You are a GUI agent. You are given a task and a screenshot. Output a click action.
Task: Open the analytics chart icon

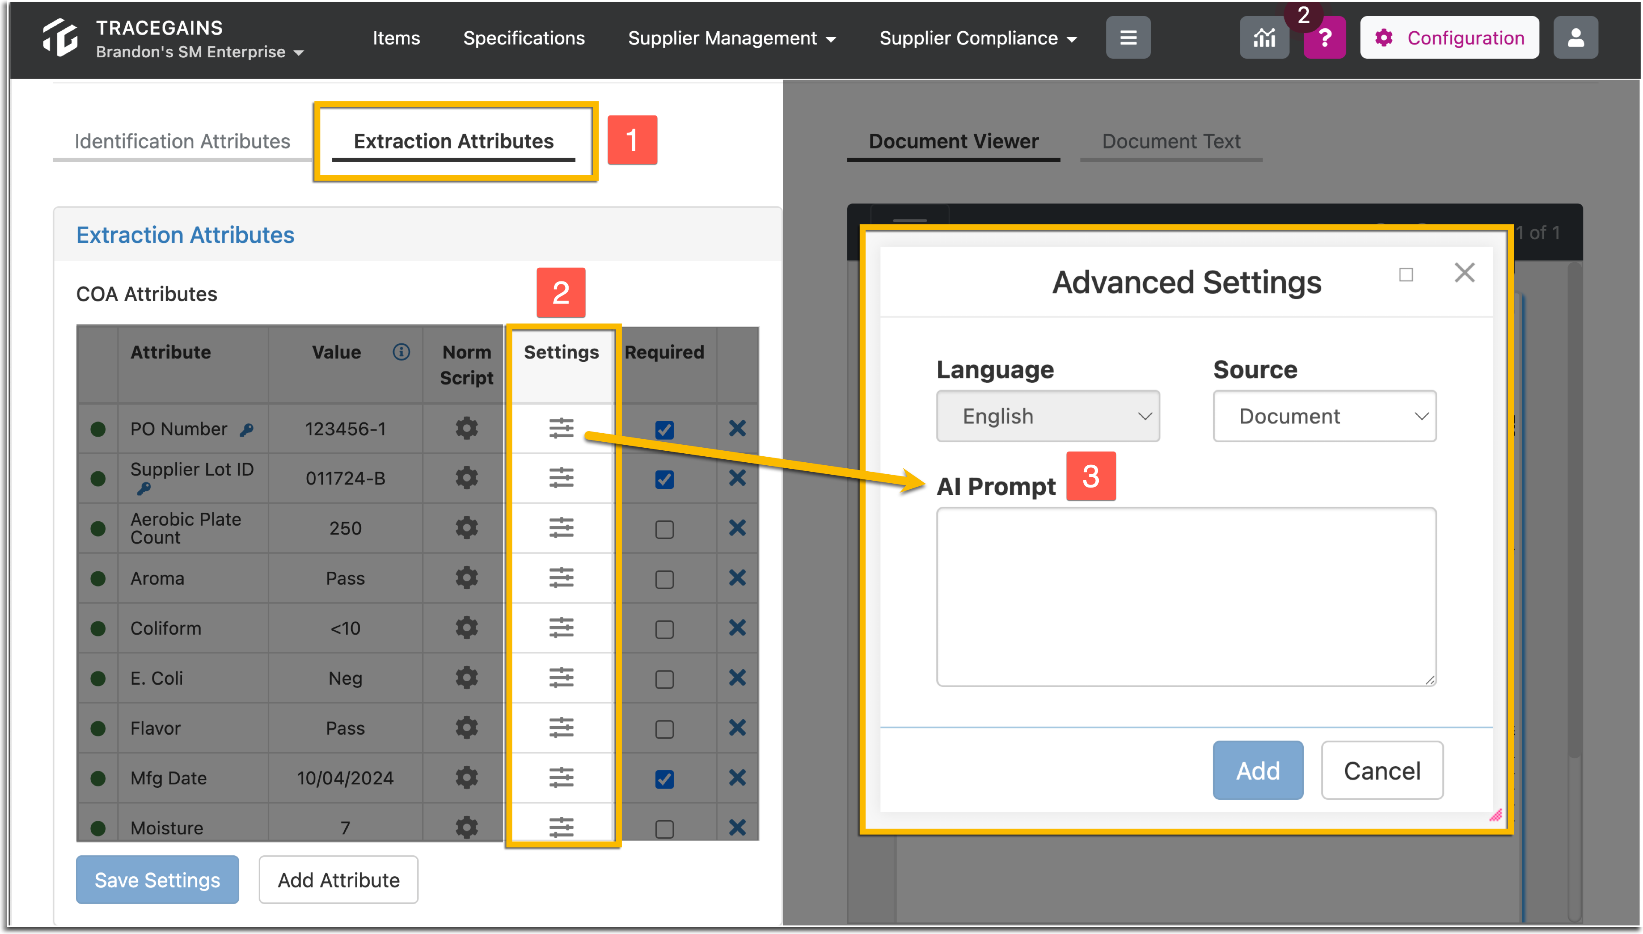(x=1264, y=37)
